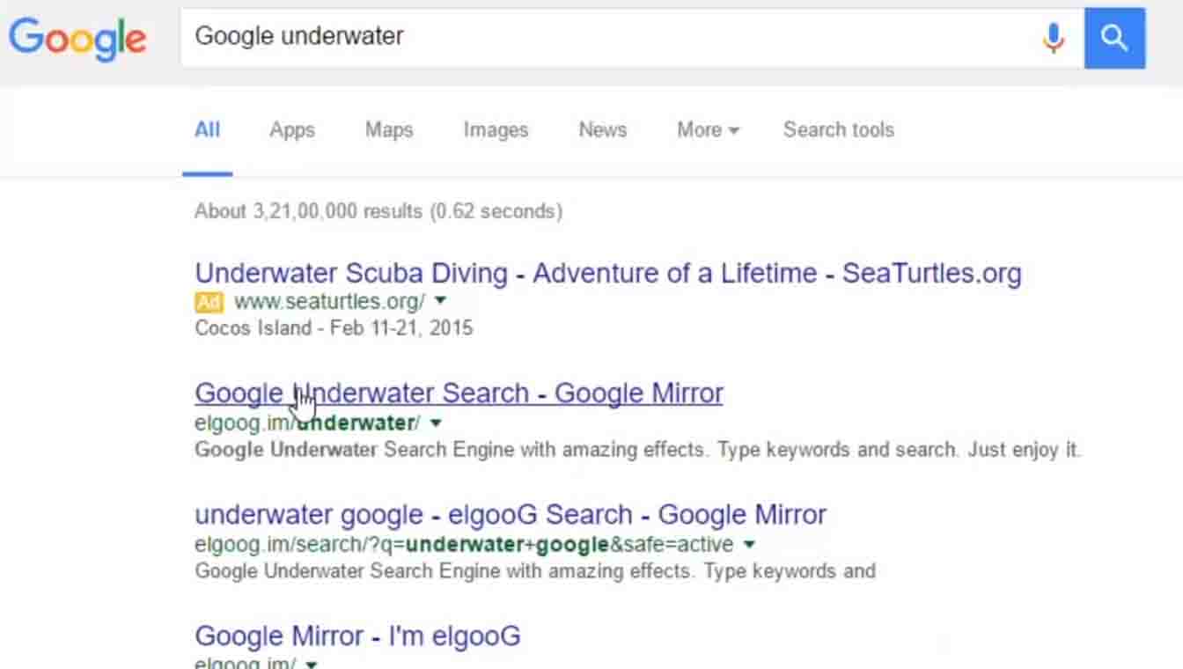Image resolution: width=1183 pixels, height=669 pixels.
Task: Expand the More dropdown menu
Action: tap(708, 130)
